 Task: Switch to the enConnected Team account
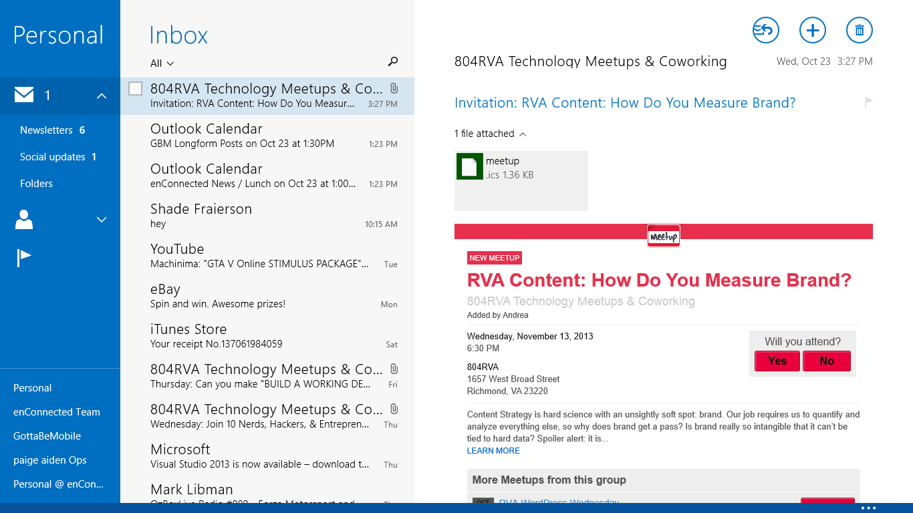(57, 412)
